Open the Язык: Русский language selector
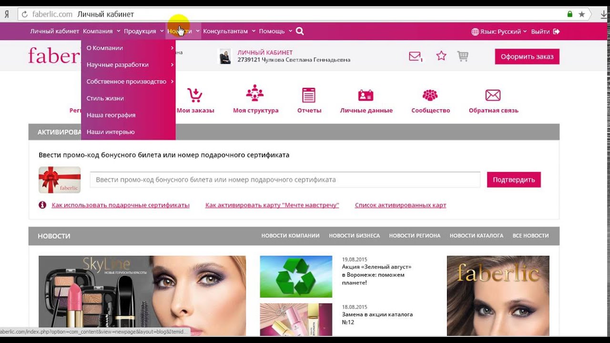The height and width of the screenshot is (343, 610). 499,31
